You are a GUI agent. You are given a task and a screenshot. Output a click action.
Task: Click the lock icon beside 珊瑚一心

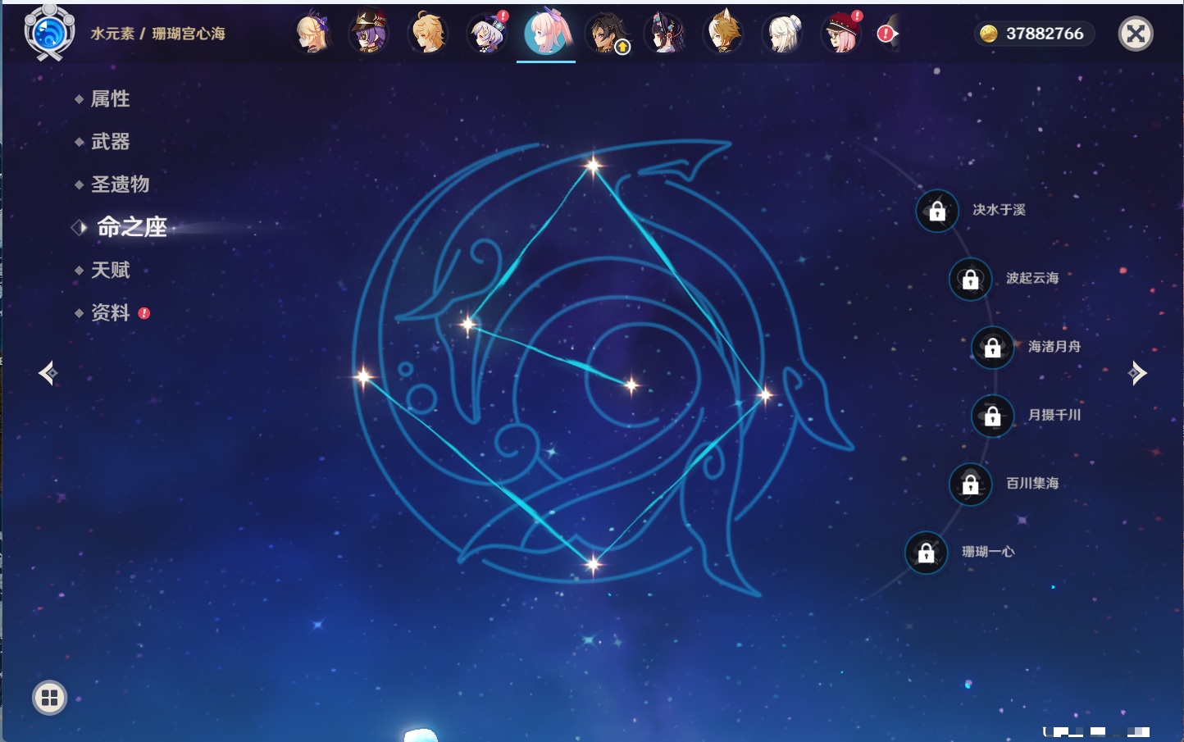926,553
